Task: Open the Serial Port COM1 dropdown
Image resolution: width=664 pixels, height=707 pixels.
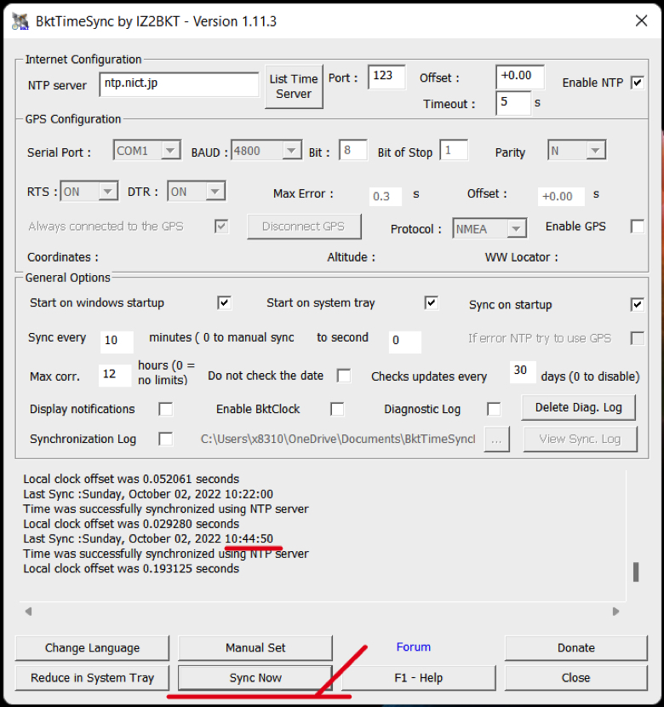Action: point(147,151)
